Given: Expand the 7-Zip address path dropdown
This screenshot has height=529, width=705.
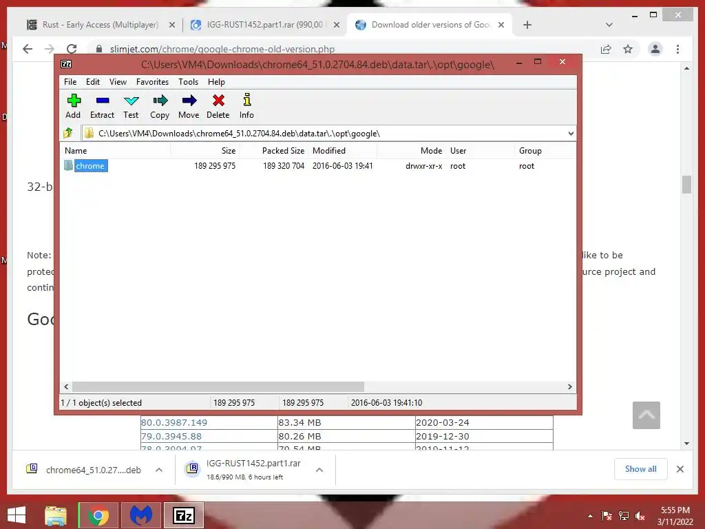Looking at the screenshot, I should coord(571,134).
